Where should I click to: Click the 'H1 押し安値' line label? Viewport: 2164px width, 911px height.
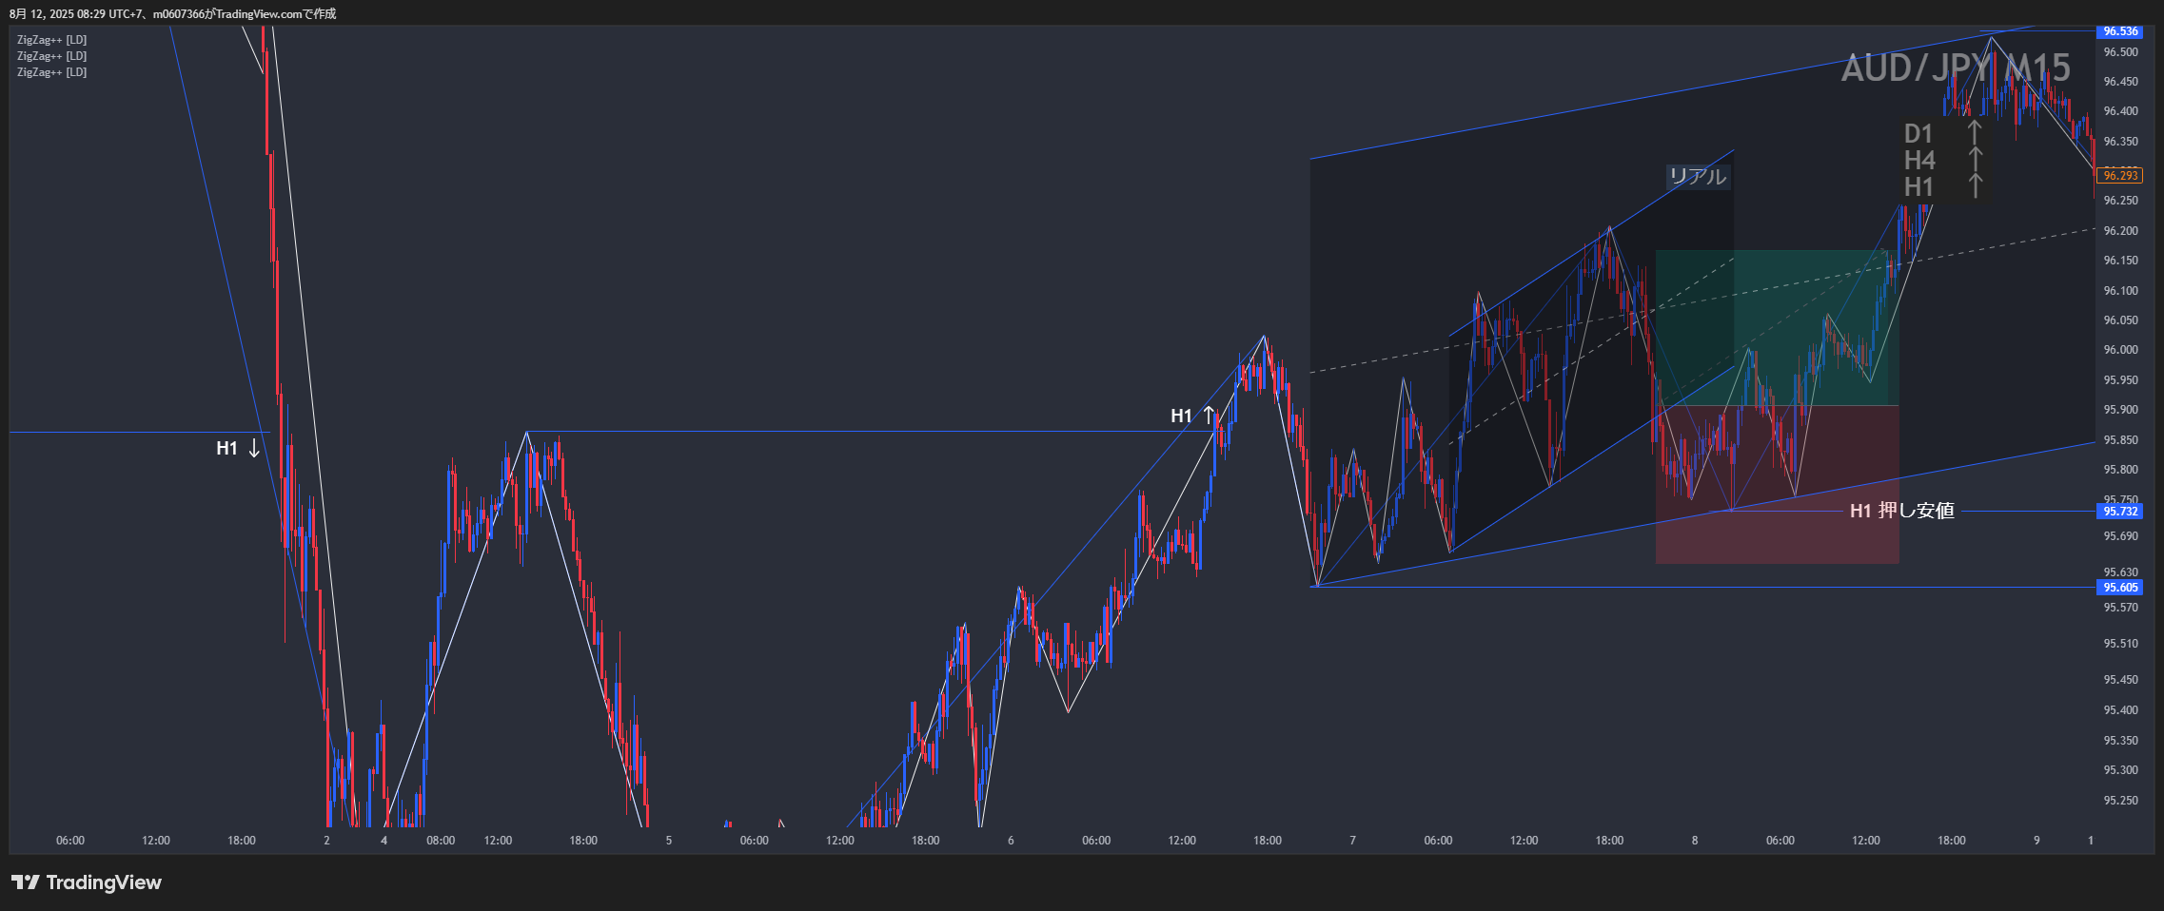pyautogui.click(x=1901, y=511)
